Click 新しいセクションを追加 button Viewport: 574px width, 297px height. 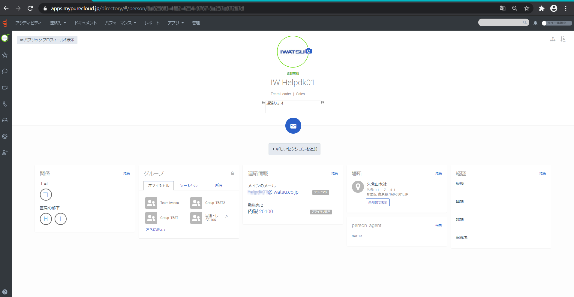294,149
